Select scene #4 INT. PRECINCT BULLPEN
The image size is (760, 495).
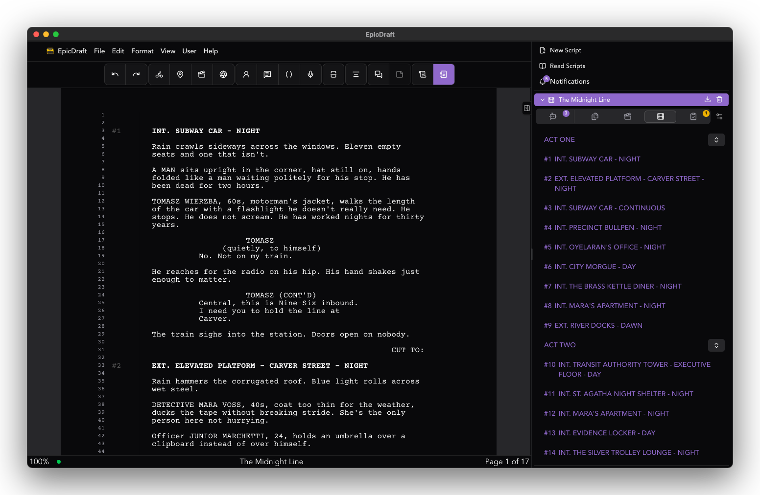pyautogui.click(x=603, y=227)
